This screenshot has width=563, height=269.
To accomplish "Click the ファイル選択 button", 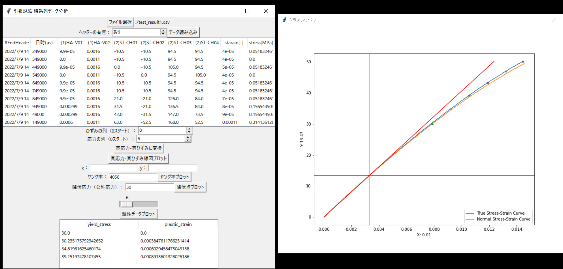I will pos(120,22).
